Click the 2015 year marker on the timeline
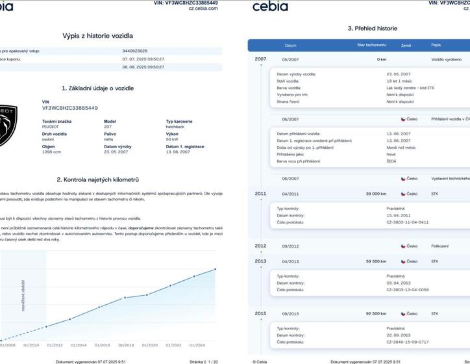The width and height of the screenshot is (470, 364). coord(260,313)
